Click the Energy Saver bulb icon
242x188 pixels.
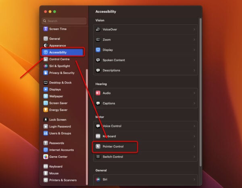click(46, 110)
